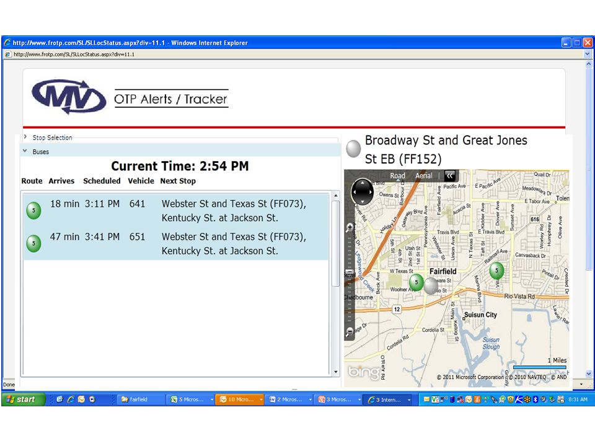Viewport: 595px width, 446px height.
Task: Click the Bluetooth tray icon
Action: (x=535, y=400)
